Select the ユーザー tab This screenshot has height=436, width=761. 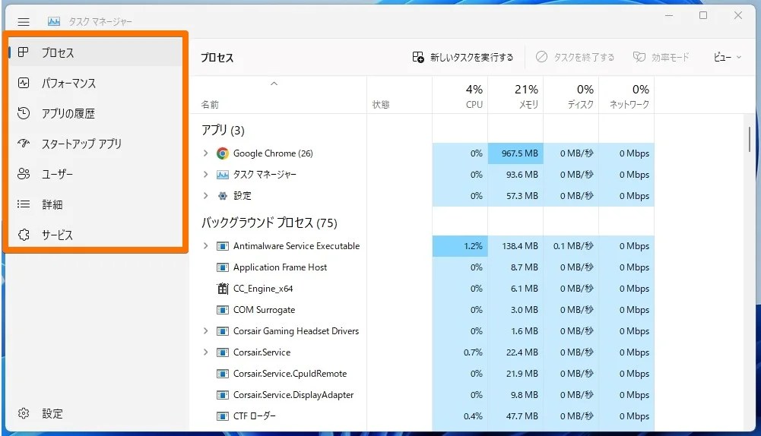point(95,174)
